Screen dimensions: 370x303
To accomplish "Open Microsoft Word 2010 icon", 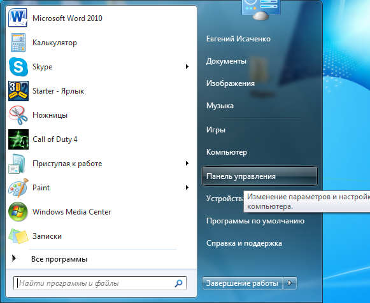I will coord(18,18).
